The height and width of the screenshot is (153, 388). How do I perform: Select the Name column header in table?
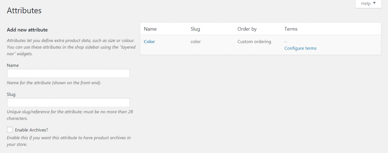(150, 29)
